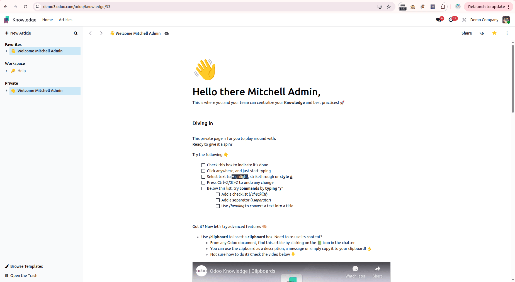The height and width of the screenshot is (282, 515).
Task: Check the "Select text to Highlight" checkbox
Action: (203, 177)
